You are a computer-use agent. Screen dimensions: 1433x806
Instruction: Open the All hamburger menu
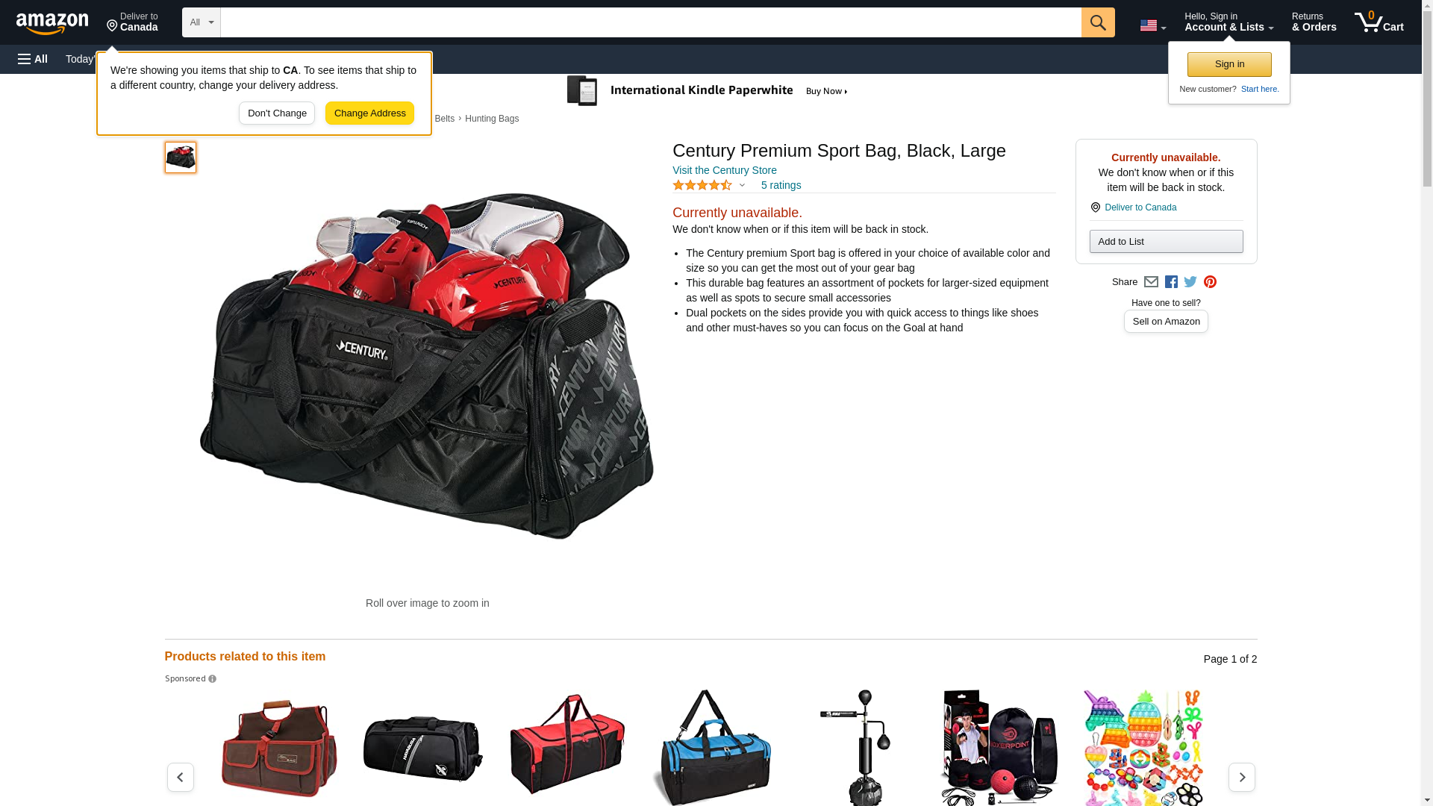33,59
